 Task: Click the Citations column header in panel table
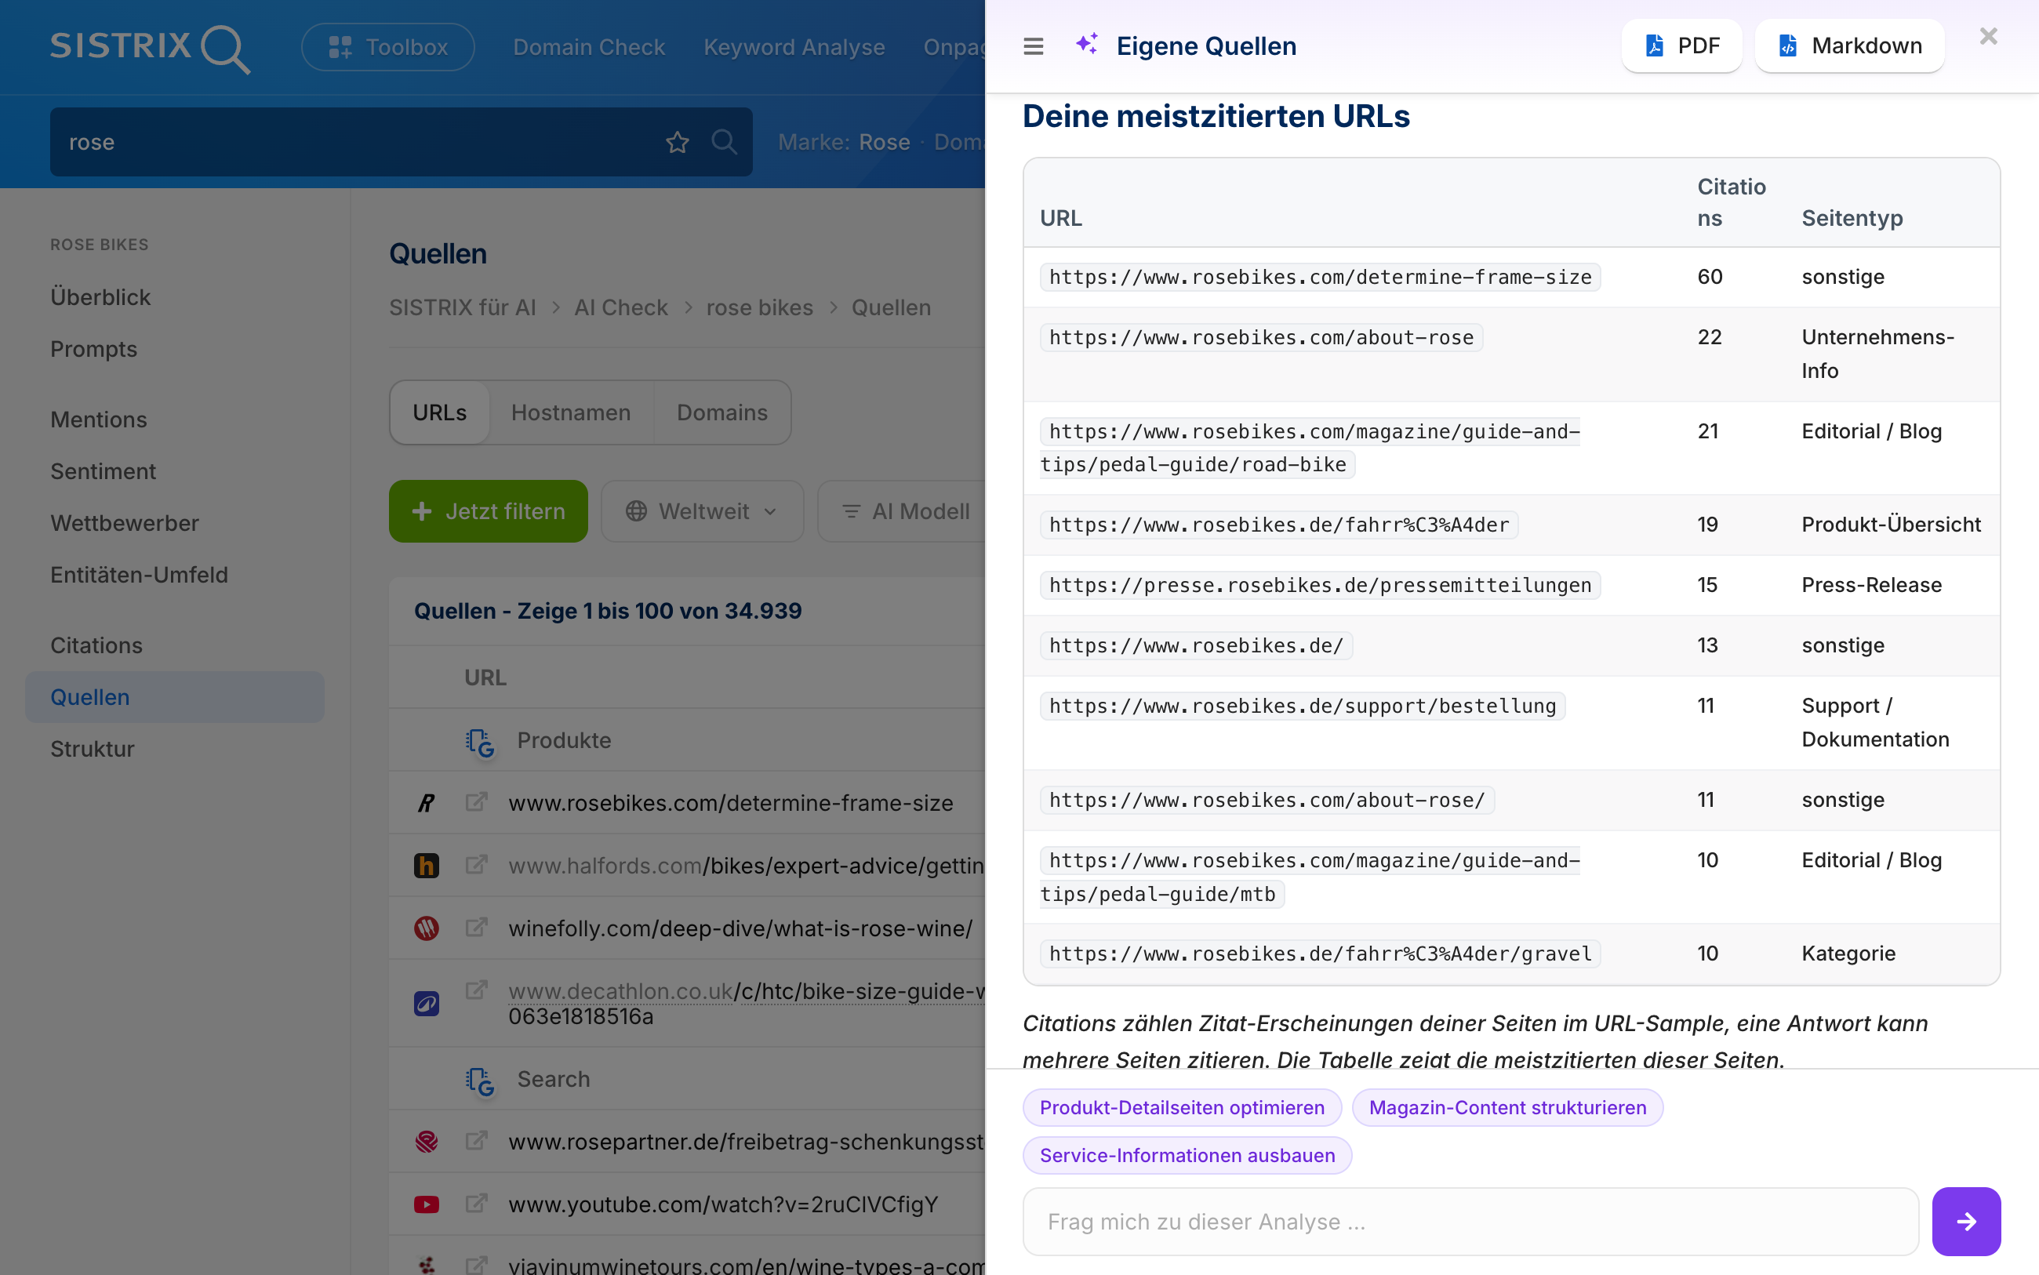[x=1732, y=202]
